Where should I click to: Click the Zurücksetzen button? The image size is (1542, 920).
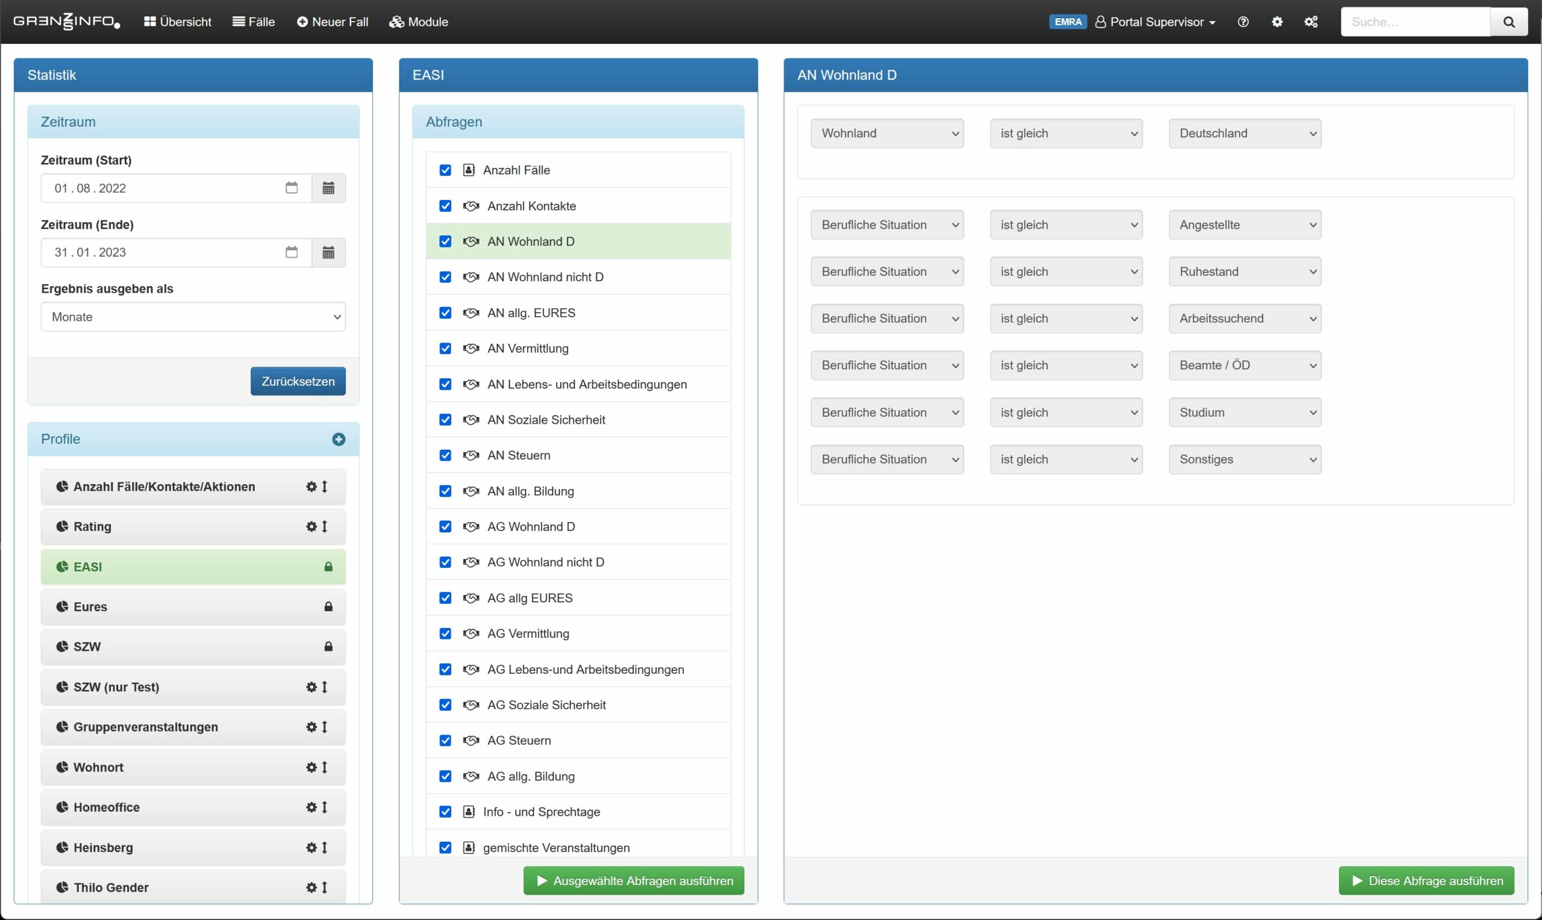(298, 381)
